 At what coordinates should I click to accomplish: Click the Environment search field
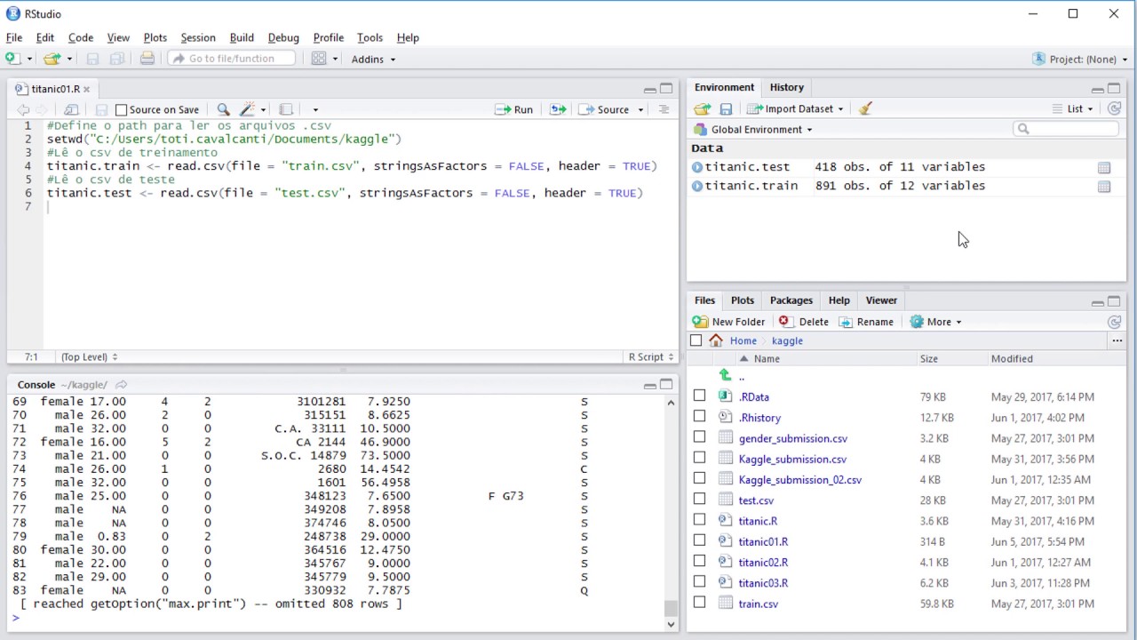click(1066, 129)
